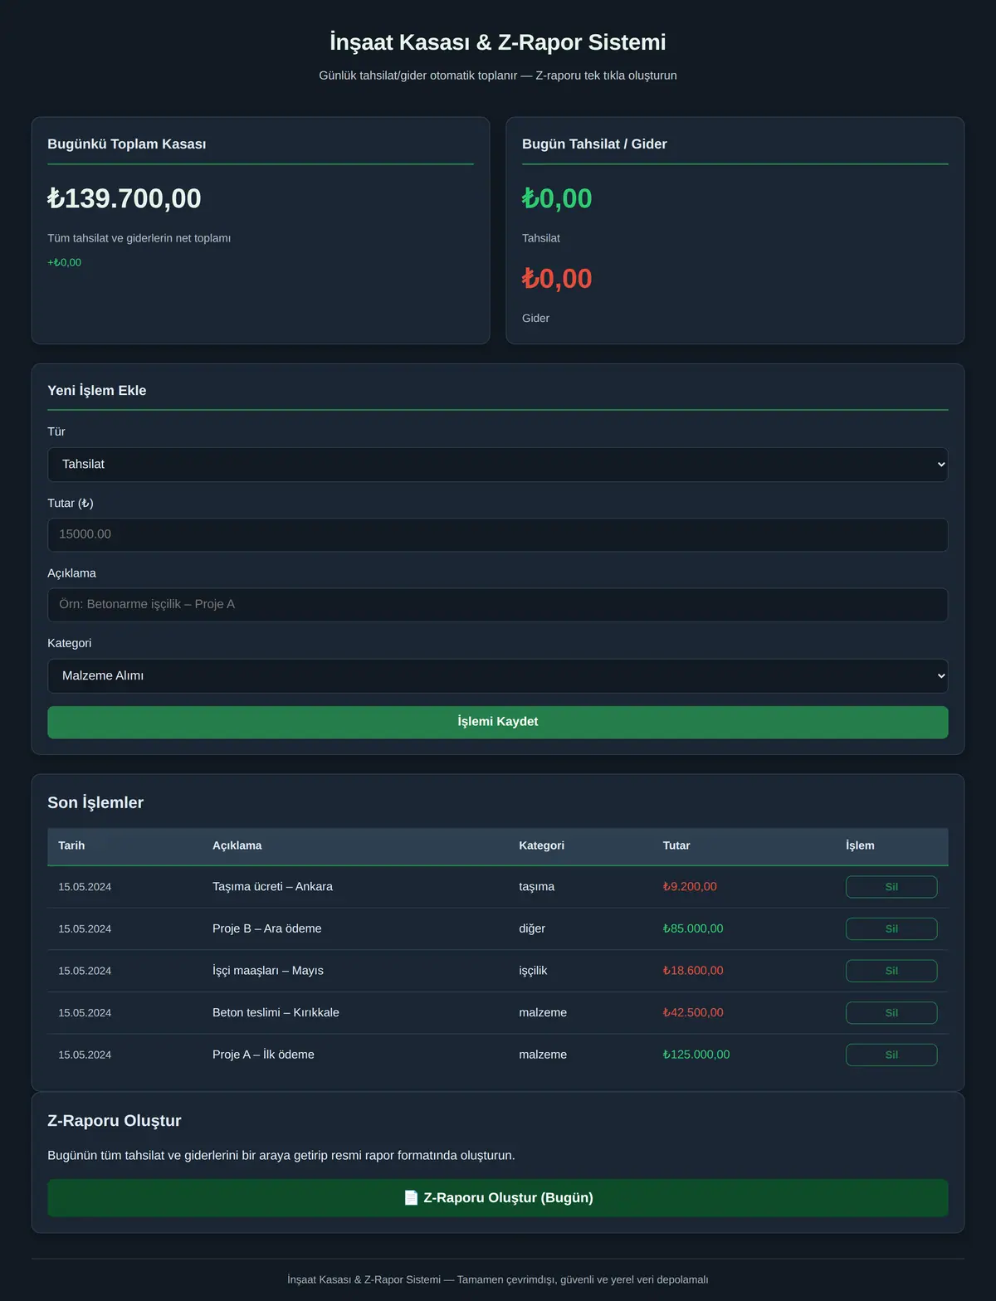Click the "taşıma" category cell
Screen dimensions: 996x1301
click(x=537, y=887)
